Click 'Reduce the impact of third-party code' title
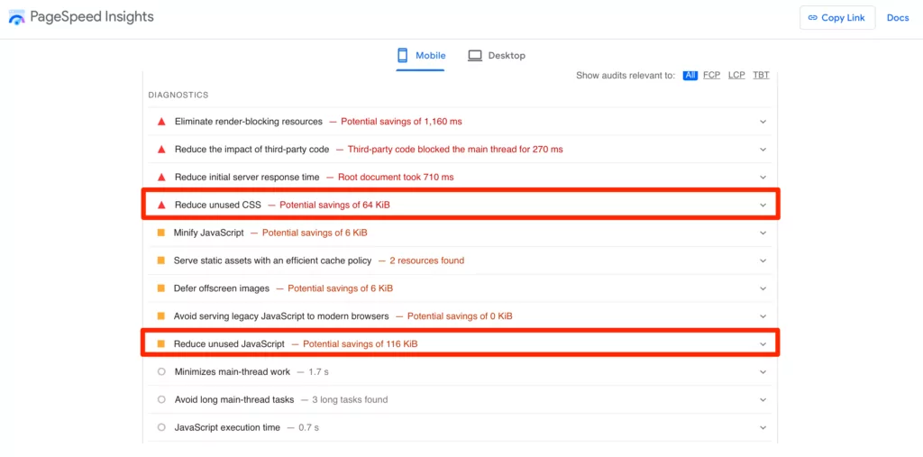The height and width of the screenshot is (457, 923). coord(252,150)
